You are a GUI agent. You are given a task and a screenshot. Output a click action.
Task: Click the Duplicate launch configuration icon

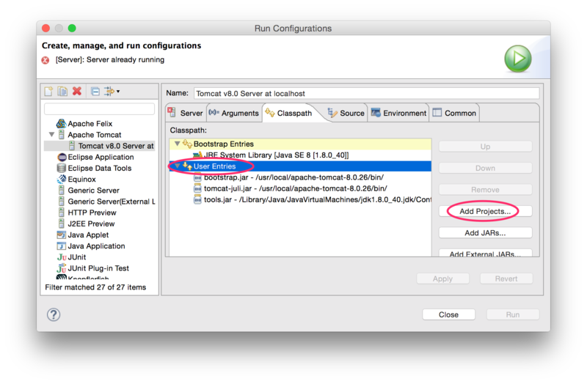click(x=62, y=91)
